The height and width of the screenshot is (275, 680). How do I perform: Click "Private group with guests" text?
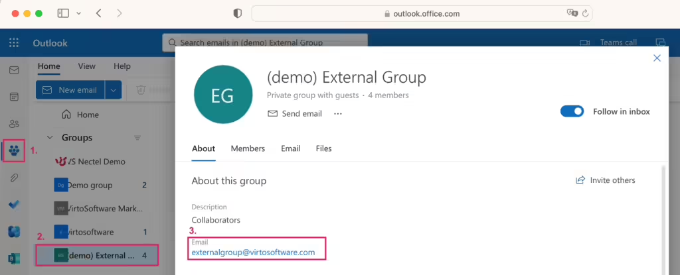tap(313, 95)
